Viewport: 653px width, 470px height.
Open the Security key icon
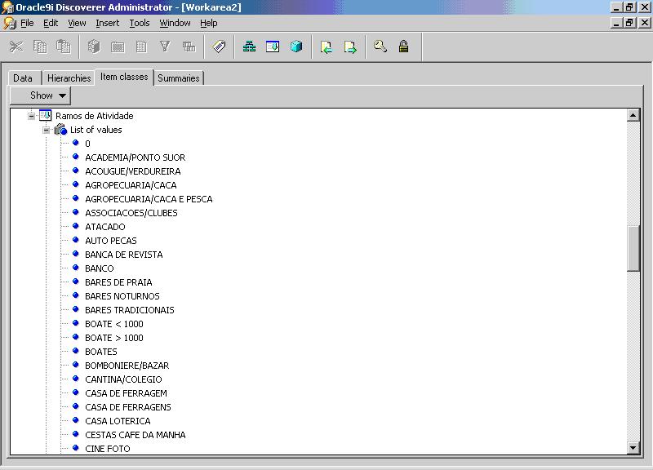point(380,47)
